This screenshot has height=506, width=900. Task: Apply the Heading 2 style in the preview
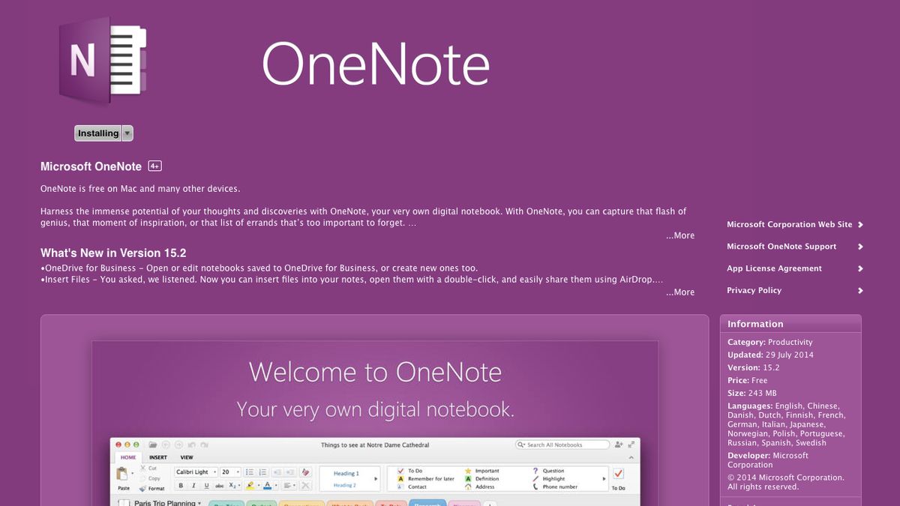click(344, 485)
